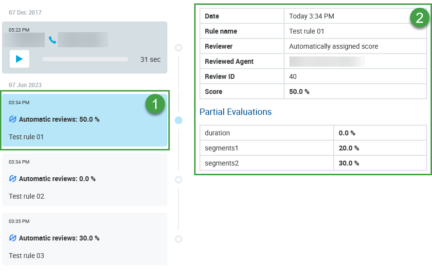Click automatic review icon scoring 0.0 %
The width and height of the screenshot is (432, 277).
(x=13, y=179)
